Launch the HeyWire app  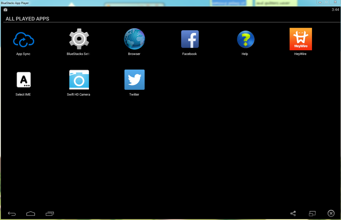tap(301, 39)
